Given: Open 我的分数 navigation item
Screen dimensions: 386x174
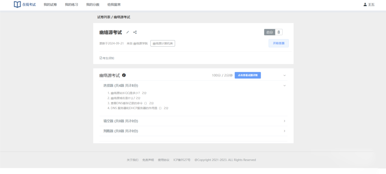Looking at the screenshot, I should (x=93, y=5).
